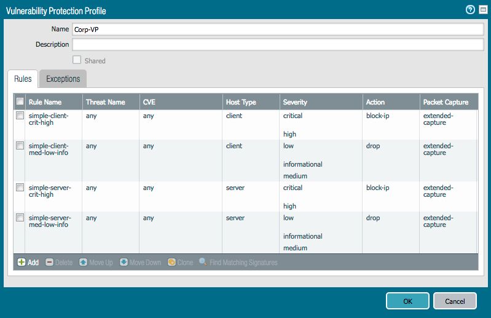The image size is (491, 318).
Task: Click 'high' severity in simple-server-crit-high row
Action: (289, 206)
